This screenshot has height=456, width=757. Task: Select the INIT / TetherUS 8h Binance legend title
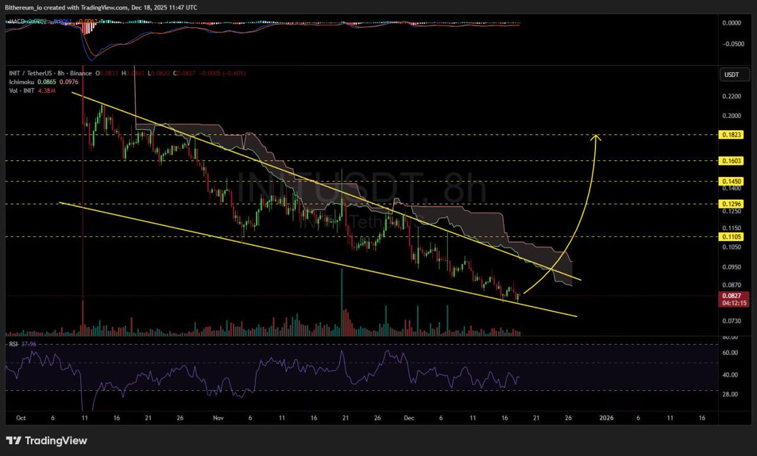49,74
